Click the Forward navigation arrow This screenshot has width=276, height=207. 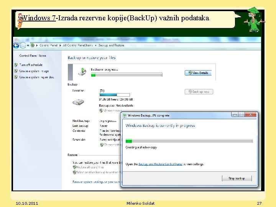click(x=23, y=46)
